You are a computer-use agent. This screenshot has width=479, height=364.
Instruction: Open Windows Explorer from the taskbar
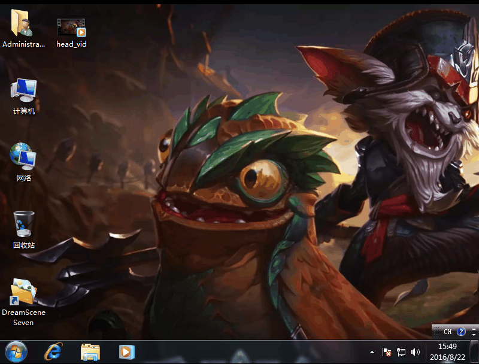(x=90, y=352)
